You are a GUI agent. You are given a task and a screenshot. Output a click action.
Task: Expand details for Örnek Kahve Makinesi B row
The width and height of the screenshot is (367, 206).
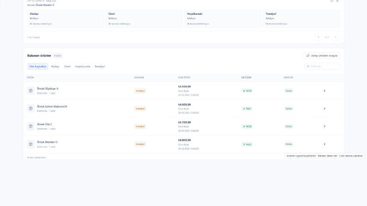coord(324,109)
